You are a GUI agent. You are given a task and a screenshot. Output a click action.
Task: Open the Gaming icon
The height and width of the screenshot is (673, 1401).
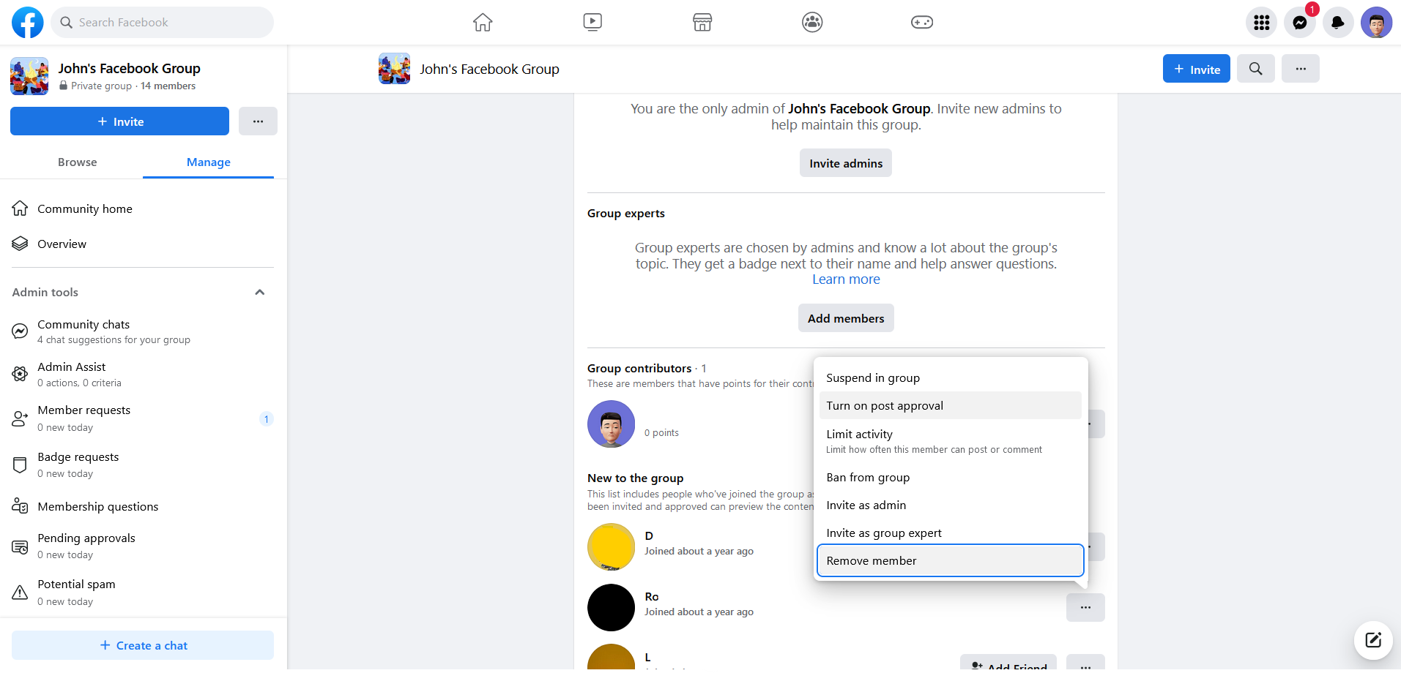tap(922, 23)
